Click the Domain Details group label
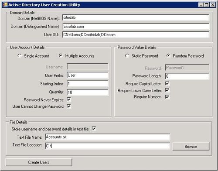Image resolution: width=218 pixels, height=171 pixels. coord(22,13)
